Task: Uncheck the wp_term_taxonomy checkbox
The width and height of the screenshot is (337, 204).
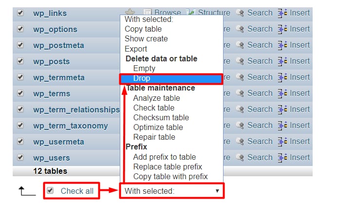Action: (x=20, y=126)
